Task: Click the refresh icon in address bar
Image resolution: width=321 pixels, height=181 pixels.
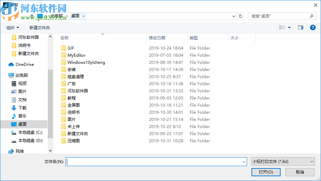Action: point(241,16)
